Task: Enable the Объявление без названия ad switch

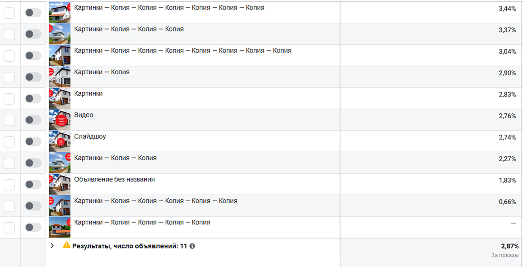Action: tap(33, 184)
